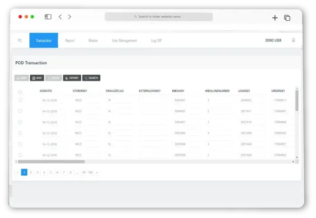This screenshot has height=218, width=316.
Task: Open the Report tab
Action: coord(70,40)
